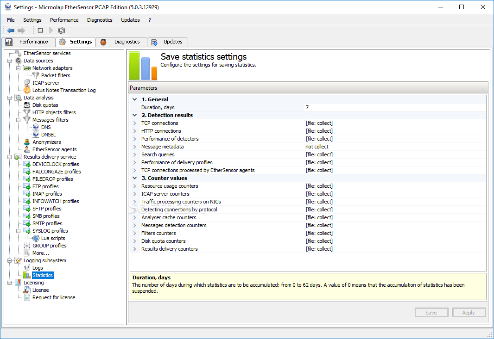Click the HTTP connections [file: collect] value
Image resolution: width=494 pixels, height=339 pixels.
pos(319,131)
